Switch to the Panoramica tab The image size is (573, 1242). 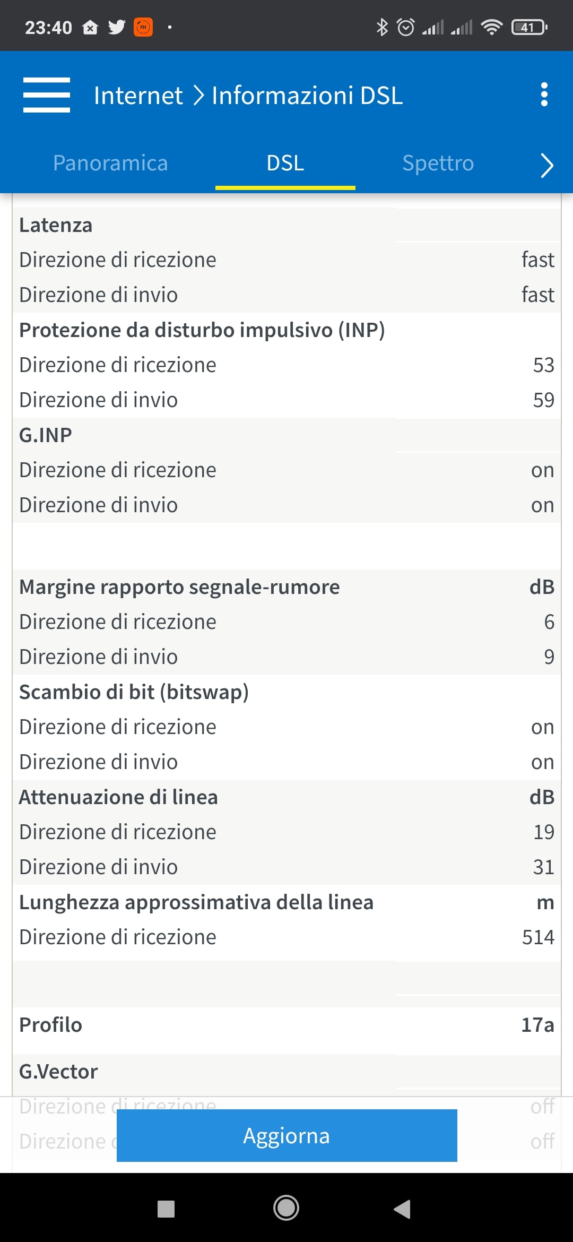coord(110,163)
